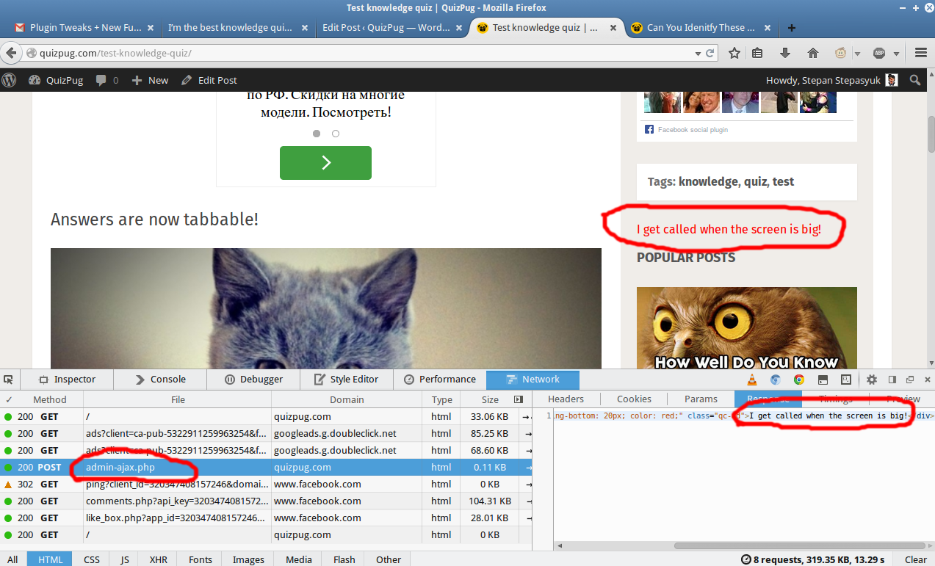Switch to the 'Plugin Tweaks + New Fu...' tab
This screenshot has width=935, height=566.
tap(84, 28)
